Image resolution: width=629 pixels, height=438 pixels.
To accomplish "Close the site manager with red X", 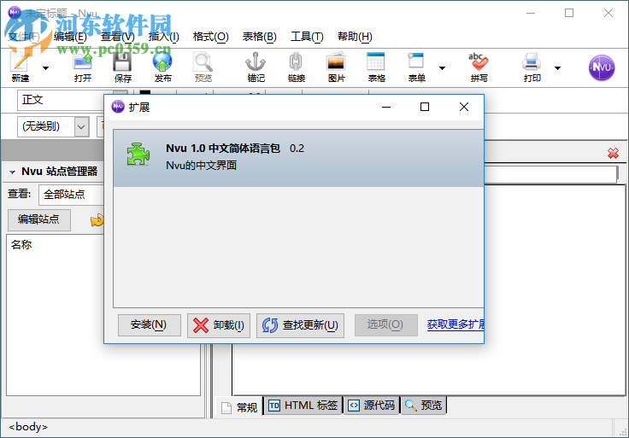I will coord(613,154).
